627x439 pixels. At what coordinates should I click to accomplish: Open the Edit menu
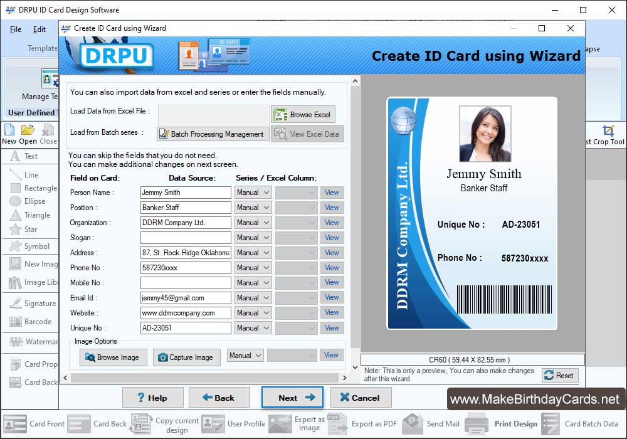39,29
